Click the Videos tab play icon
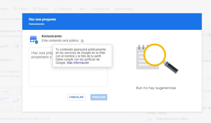Screen dimensions: 211x123 [x=15, y=9]
